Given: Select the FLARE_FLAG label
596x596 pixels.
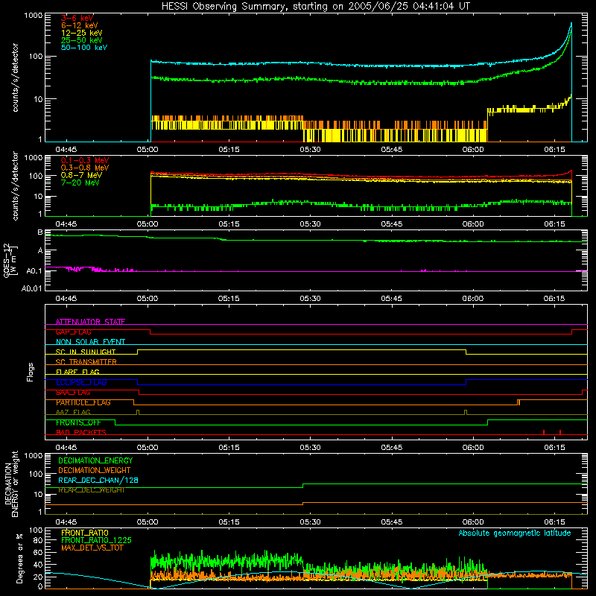Looking at the screenshot, I should (x=77, y=372).
